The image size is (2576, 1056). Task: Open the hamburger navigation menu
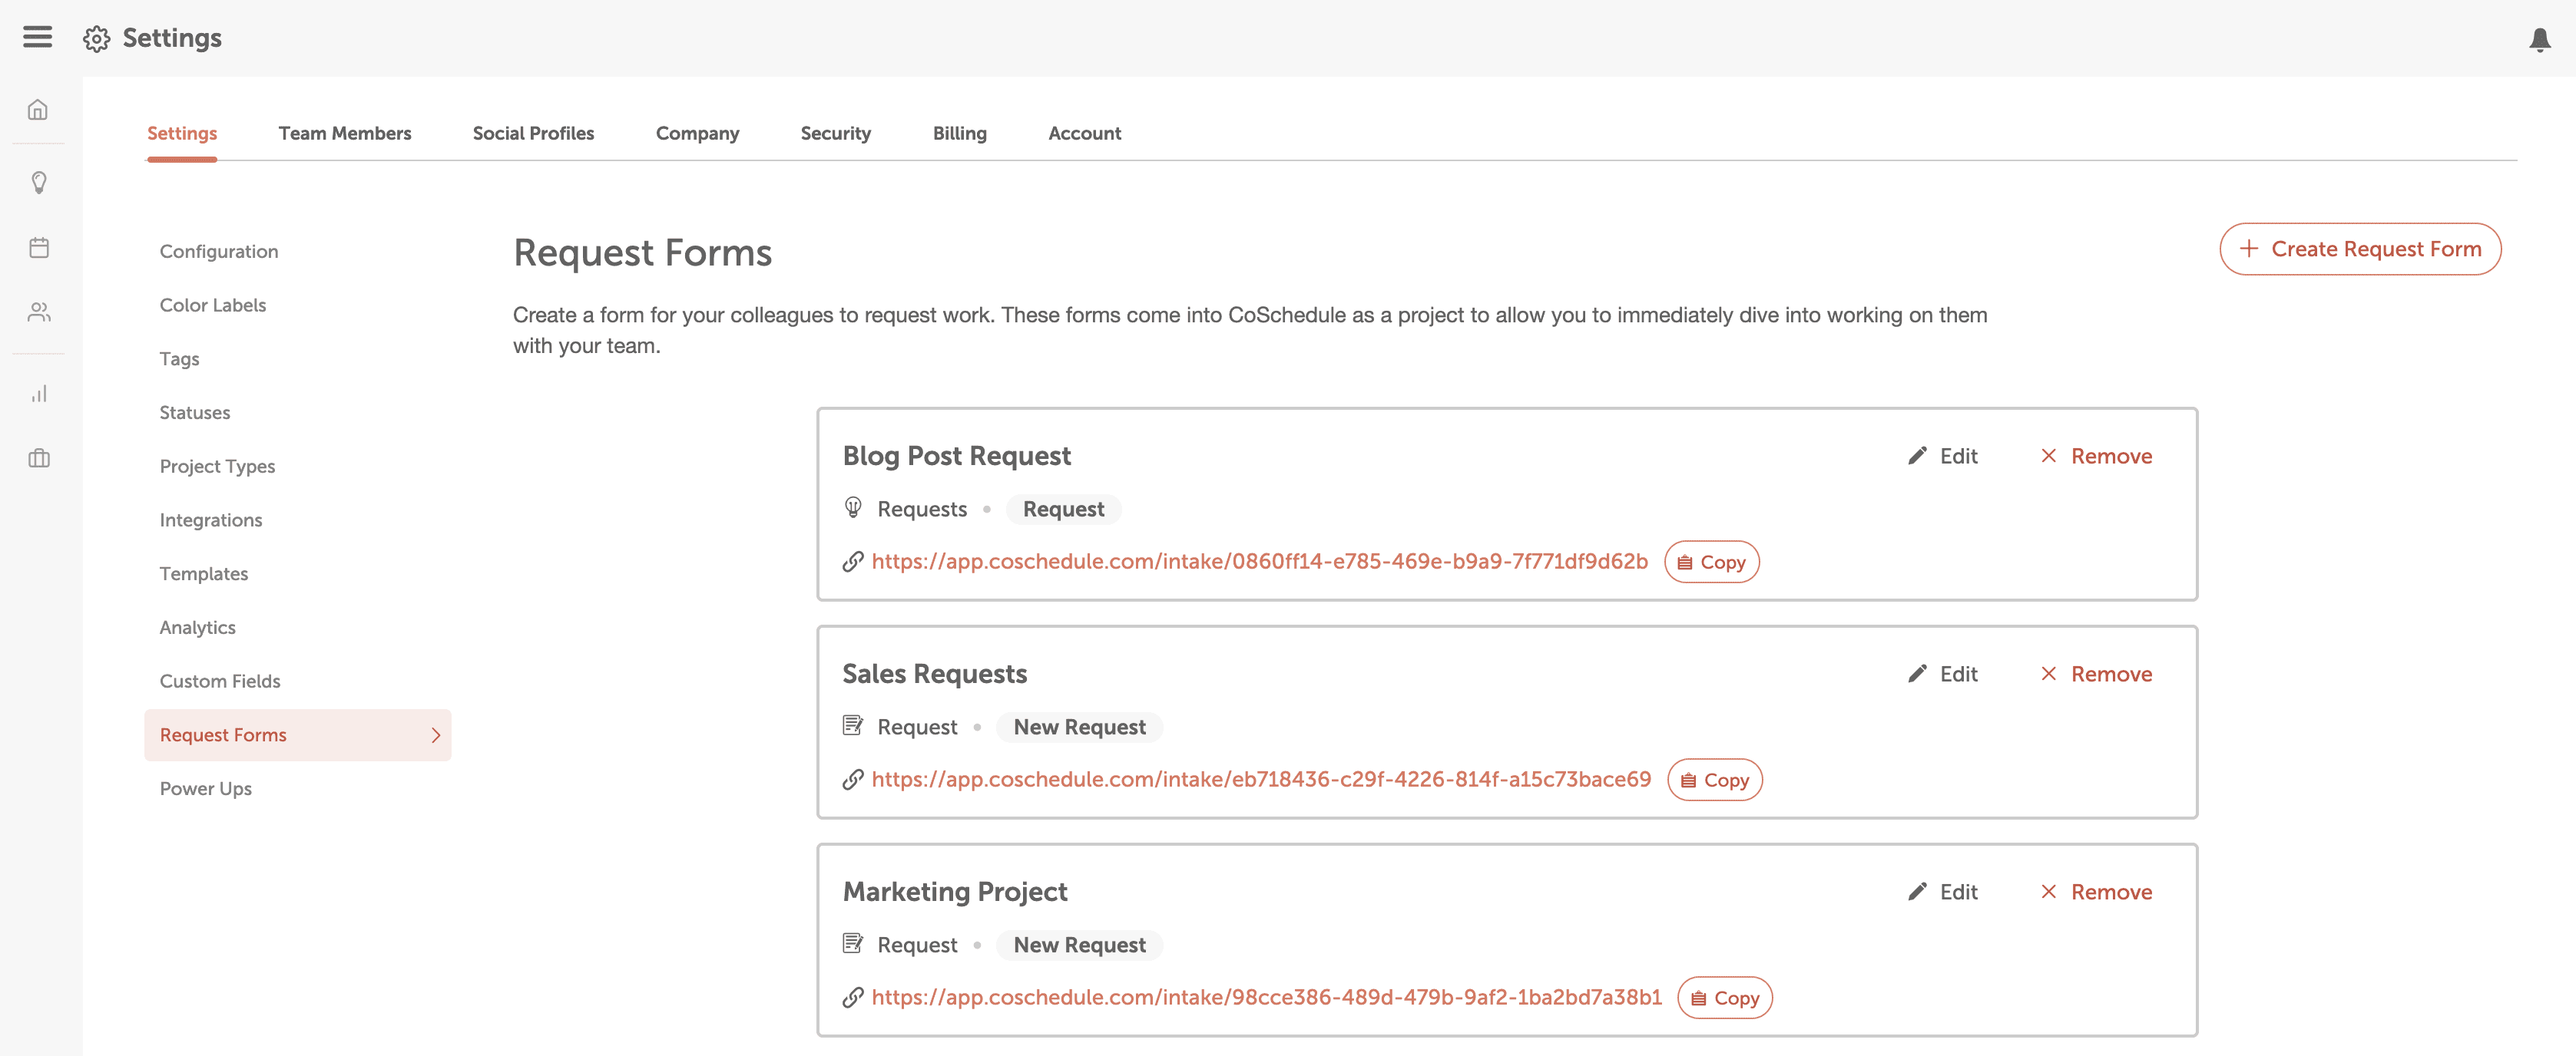click(37, 37)
